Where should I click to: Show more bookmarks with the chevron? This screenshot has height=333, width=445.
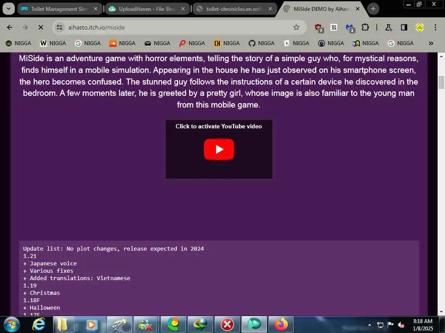(x=431, y=43)
